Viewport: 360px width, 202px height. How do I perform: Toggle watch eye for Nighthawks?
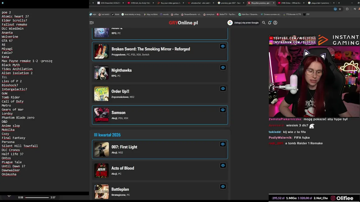(x=223, y=67)
